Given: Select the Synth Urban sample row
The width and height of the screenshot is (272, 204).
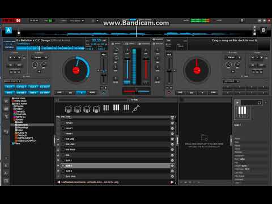Looking at the screenshot, I should (115, 176).
